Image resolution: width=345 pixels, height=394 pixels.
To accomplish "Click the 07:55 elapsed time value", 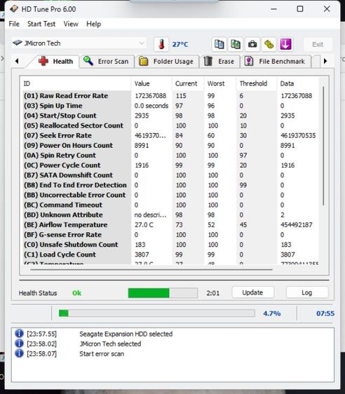I will pyautogui.click(x=325, y=313).
